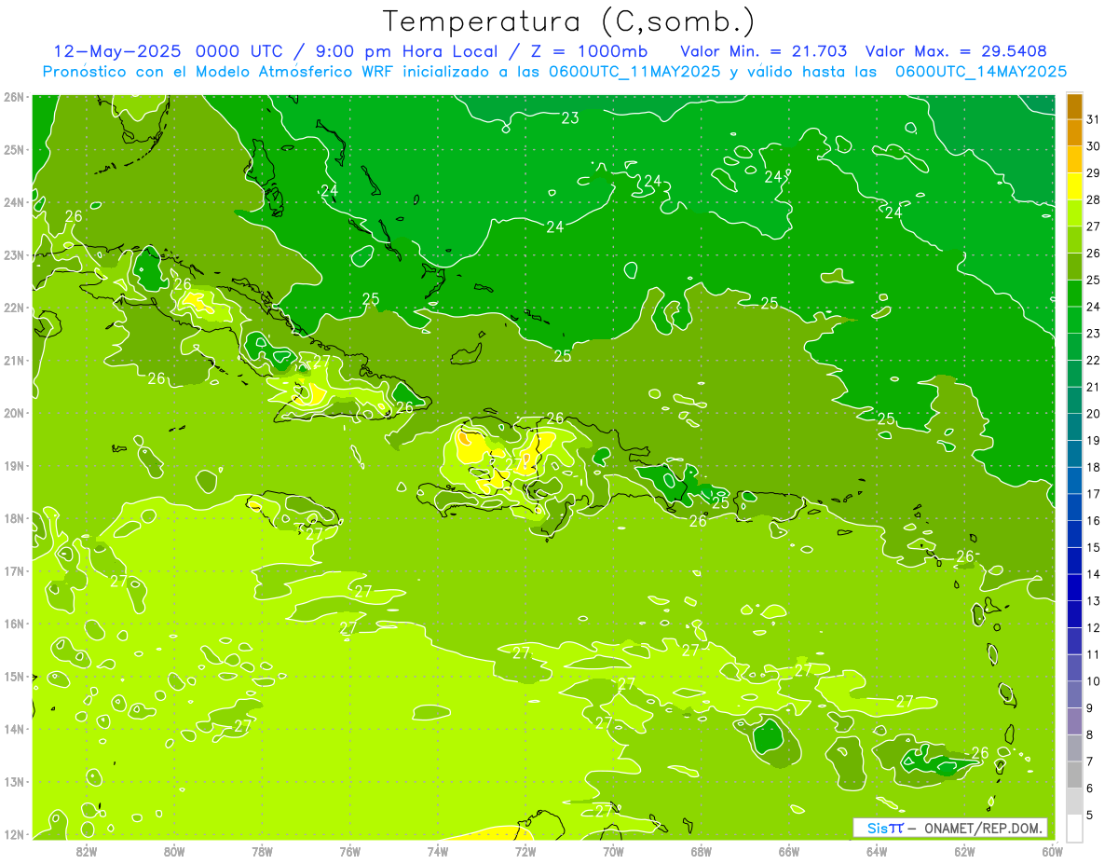Click the gray swatch between 6 and 7

click(1074, 775)
